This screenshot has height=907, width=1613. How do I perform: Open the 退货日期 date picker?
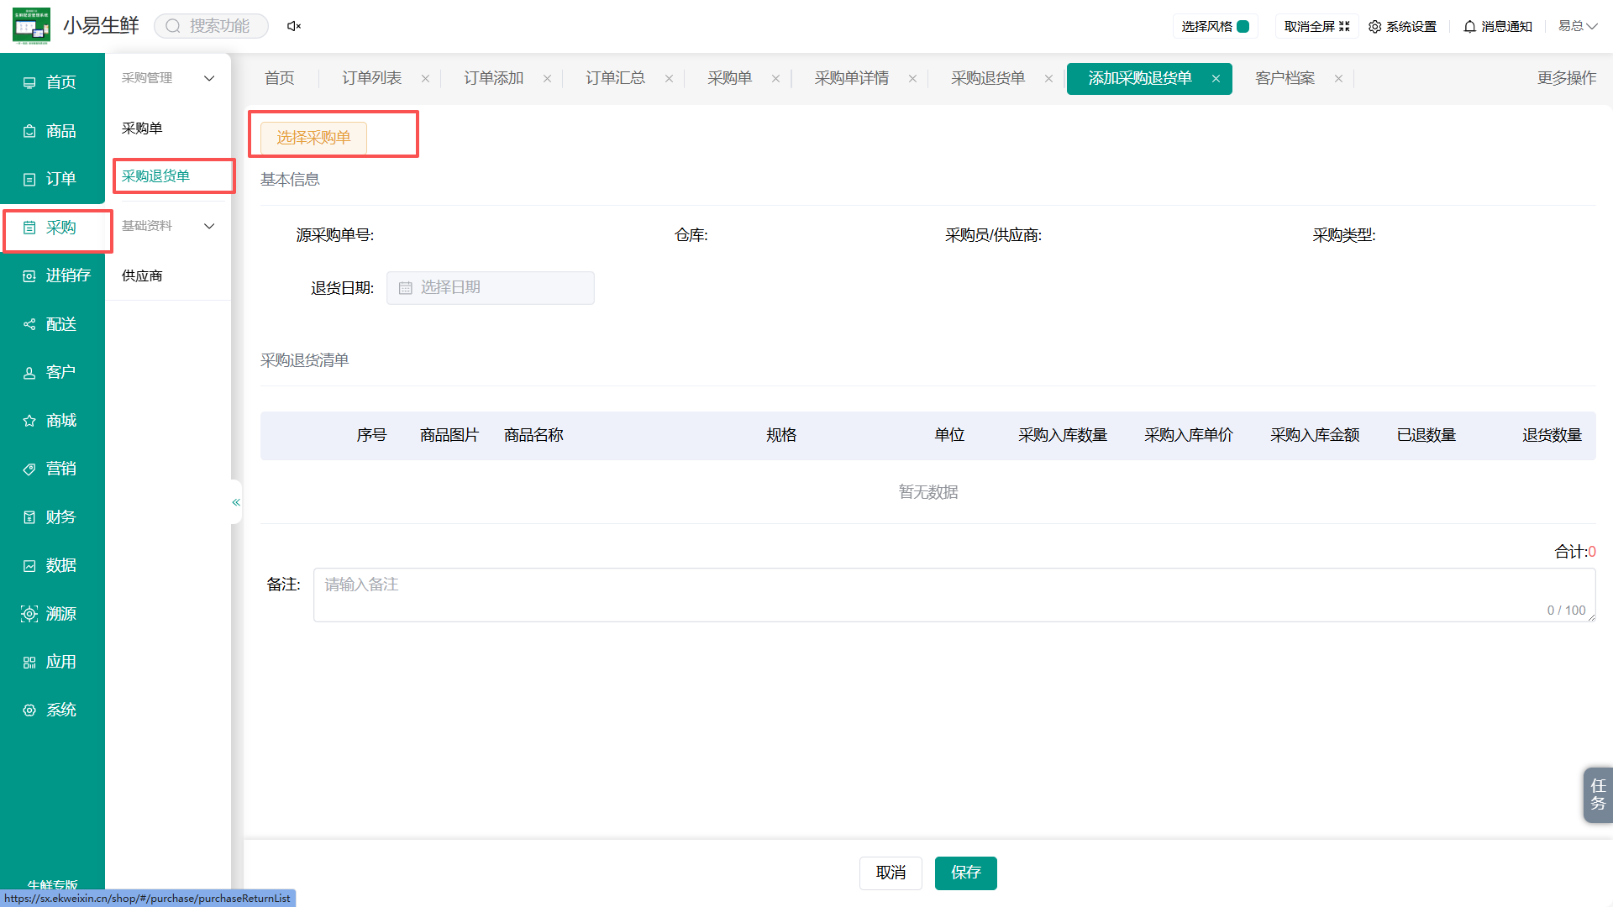coord(491,288)
